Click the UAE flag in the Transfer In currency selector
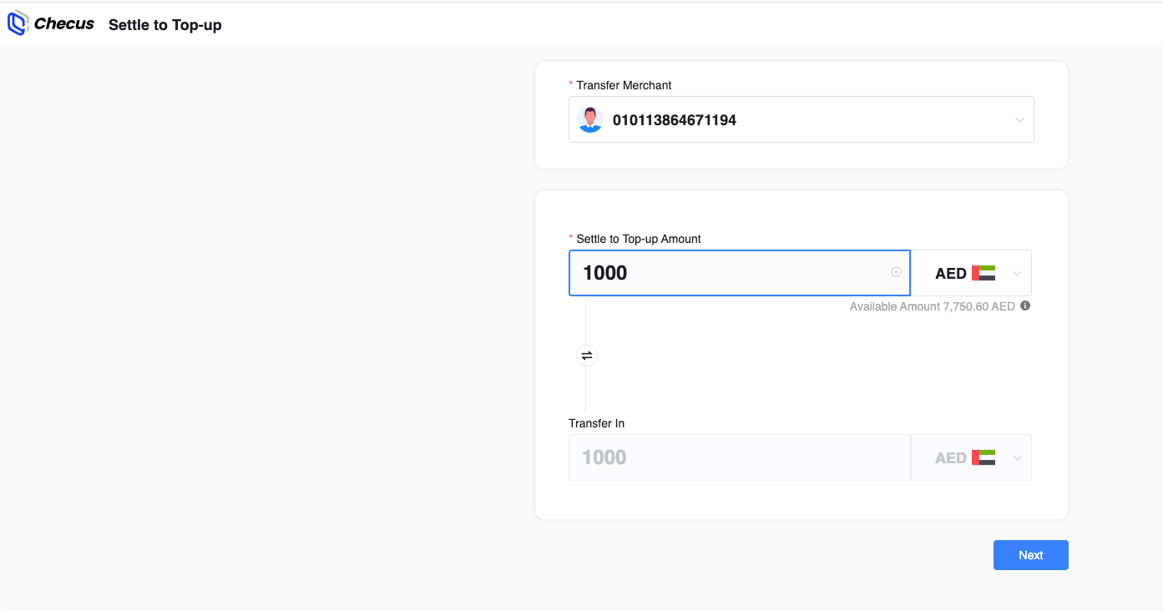The image size is (1163, 611). point(983,457)
